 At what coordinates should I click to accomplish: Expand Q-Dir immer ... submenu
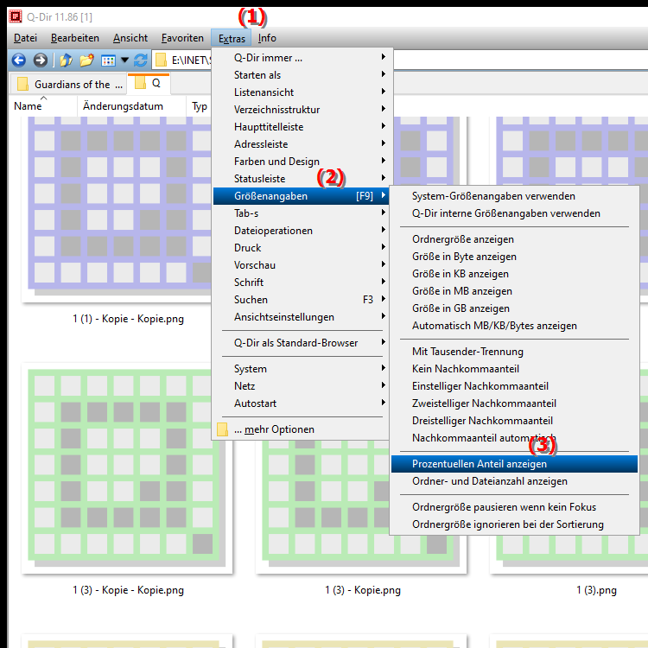pos(301,57)
